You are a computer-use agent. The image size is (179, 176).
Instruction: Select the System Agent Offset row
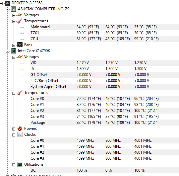(104, 87)
